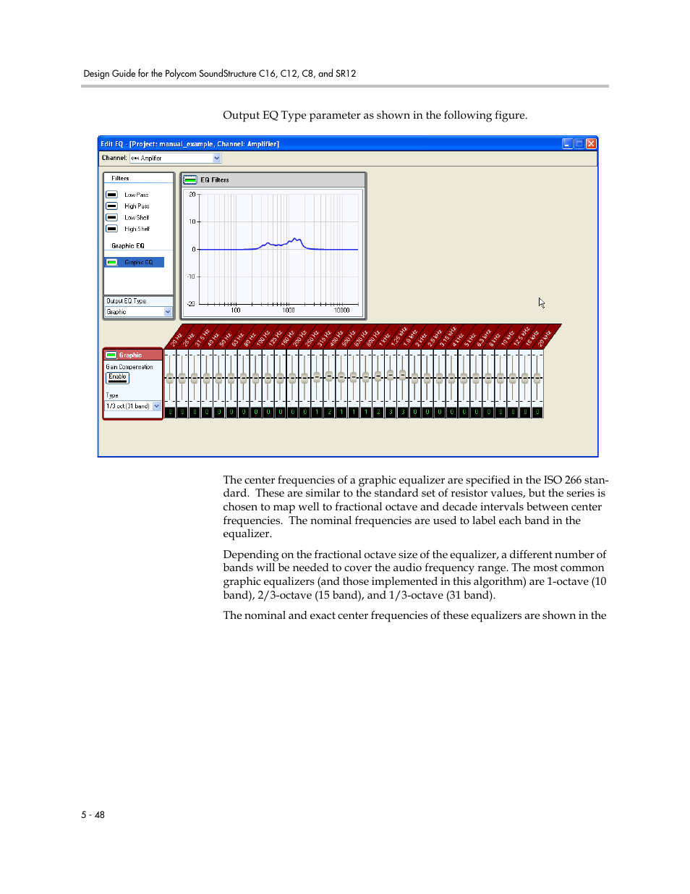Click the green EQ Filters header icon
This screenshot has width=690, height=894.
point(190,180)
